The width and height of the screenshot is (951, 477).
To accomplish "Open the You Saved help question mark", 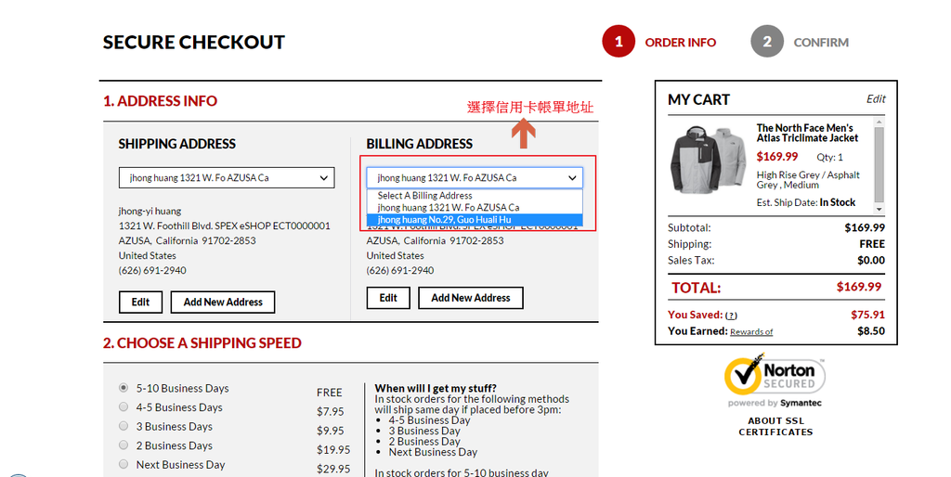I will 732,316.
